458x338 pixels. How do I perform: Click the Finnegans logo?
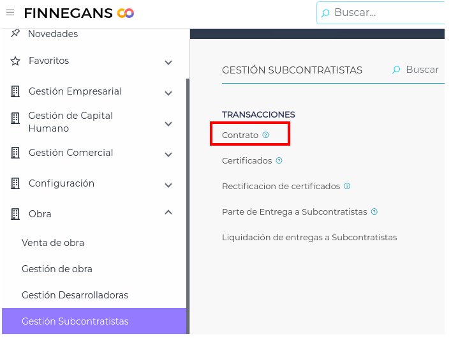(78, 13)
